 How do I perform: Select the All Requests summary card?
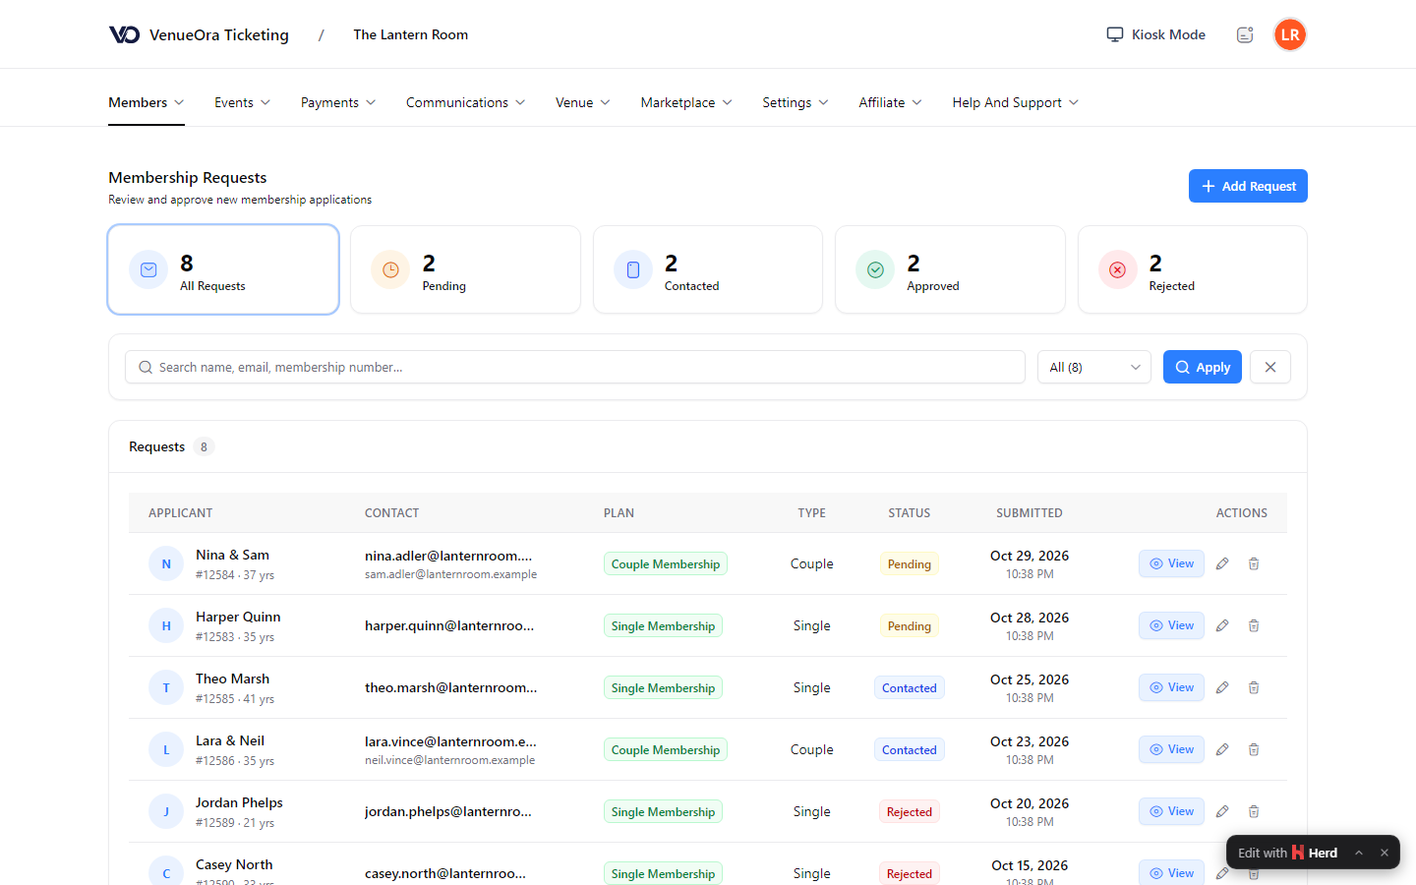(x=223, y=269)
